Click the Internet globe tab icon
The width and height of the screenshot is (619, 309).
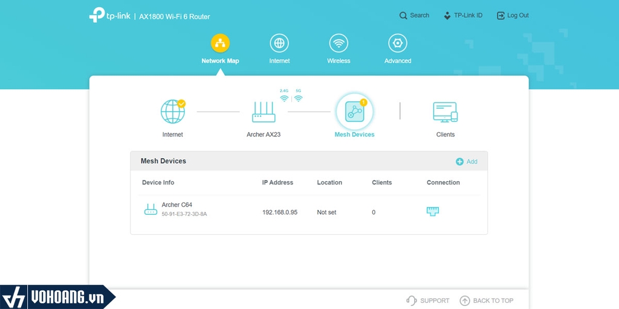[x=279, y=43]
